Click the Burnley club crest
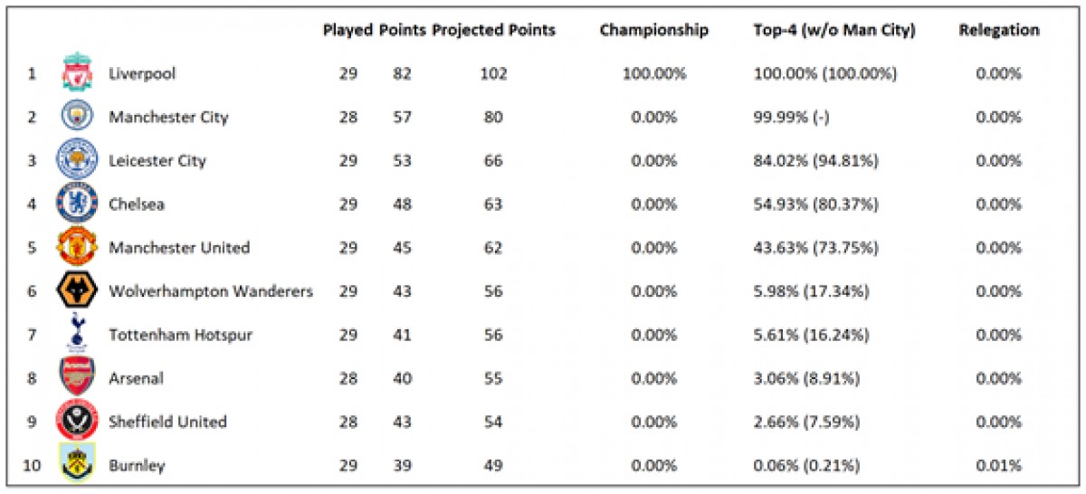 tap(76, 464)
